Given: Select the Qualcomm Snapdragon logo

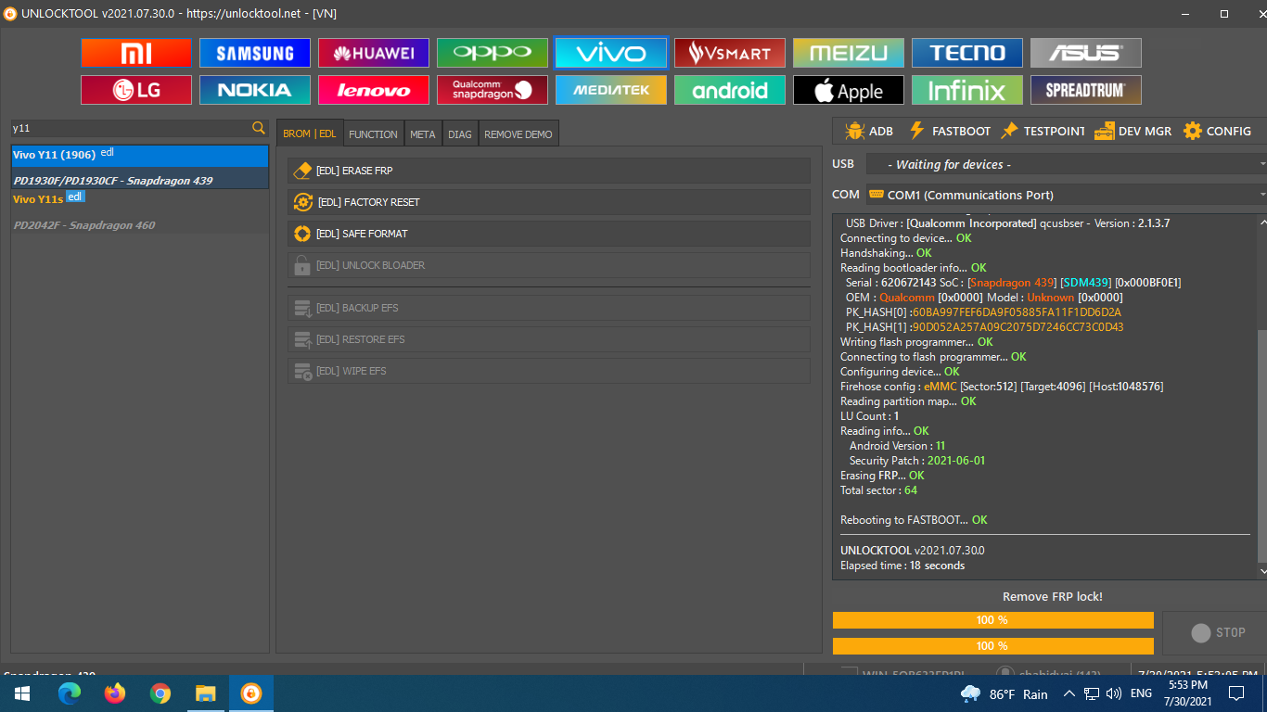Looking at the screenshot, I should (x=492, y=90).
